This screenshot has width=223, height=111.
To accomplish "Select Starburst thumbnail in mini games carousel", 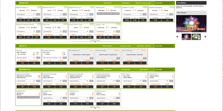I will coord(186,37).
